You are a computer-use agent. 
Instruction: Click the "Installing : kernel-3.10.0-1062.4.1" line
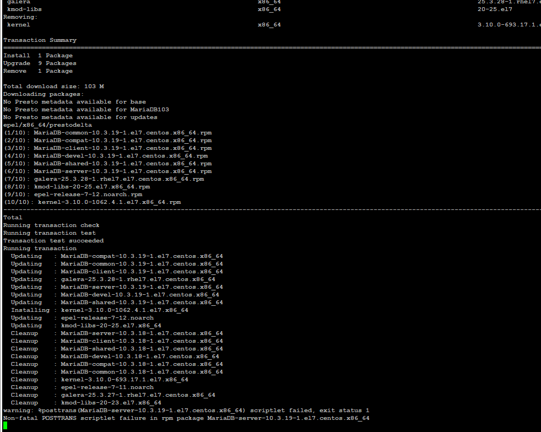[99, 310]
